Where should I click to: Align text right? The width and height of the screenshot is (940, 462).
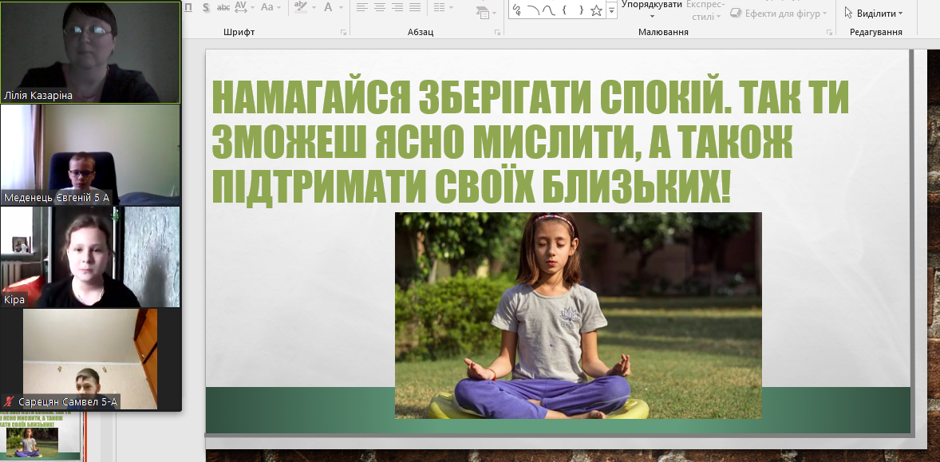click(x=397, y=7)
